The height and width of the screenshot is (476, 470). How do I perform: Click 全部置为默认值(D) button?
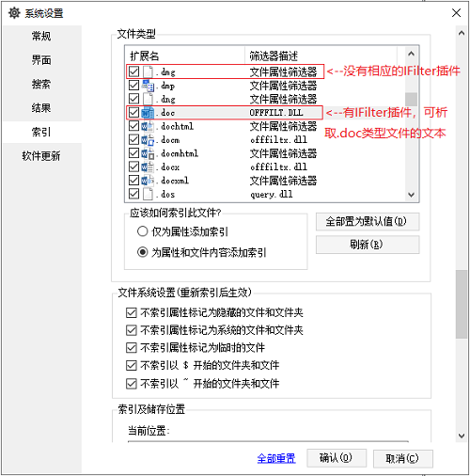(x=368, y=222)
